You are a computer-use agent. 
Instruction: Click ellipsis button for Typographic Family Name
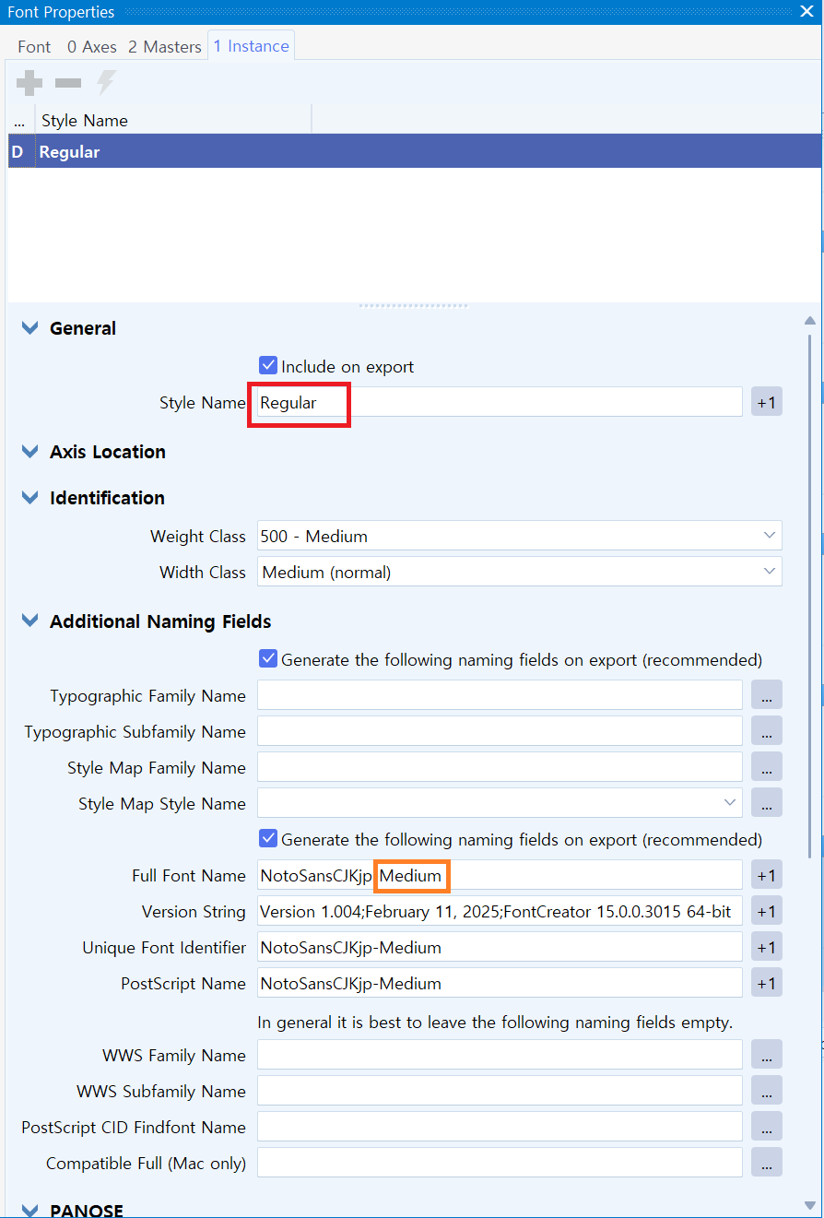pos(766,695)
